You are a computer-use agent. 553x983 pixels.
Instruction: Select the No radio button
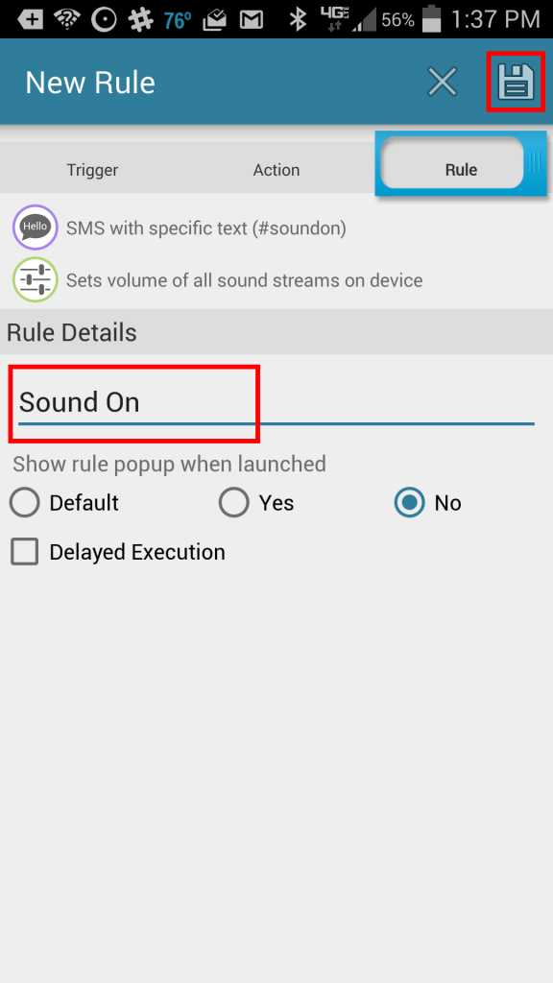click(x=409, y=503)
